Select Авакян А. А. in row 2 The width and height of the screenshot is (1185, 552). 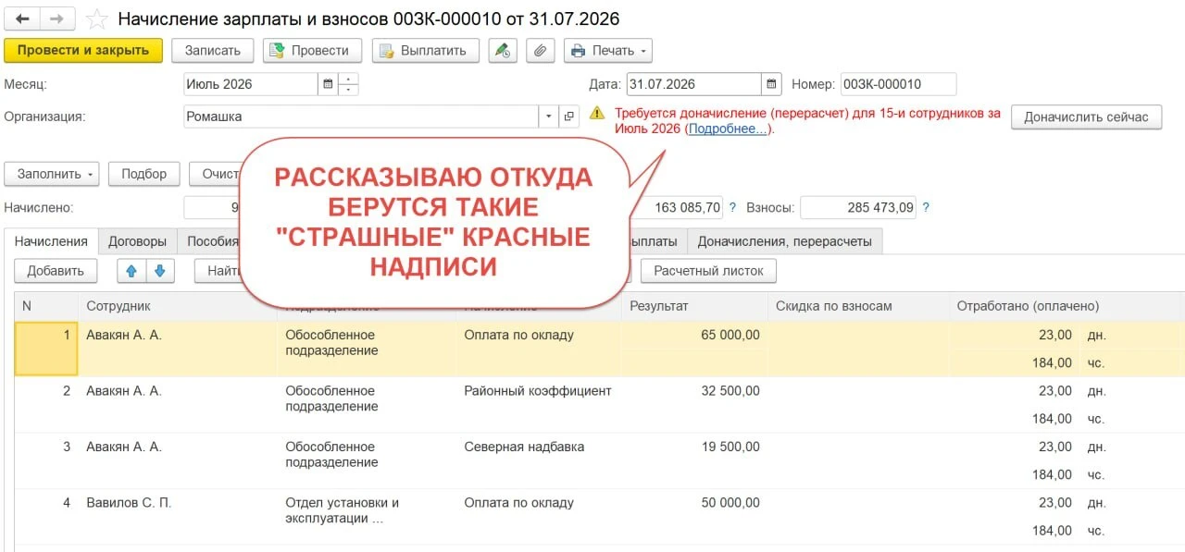(x=124, y=391)
